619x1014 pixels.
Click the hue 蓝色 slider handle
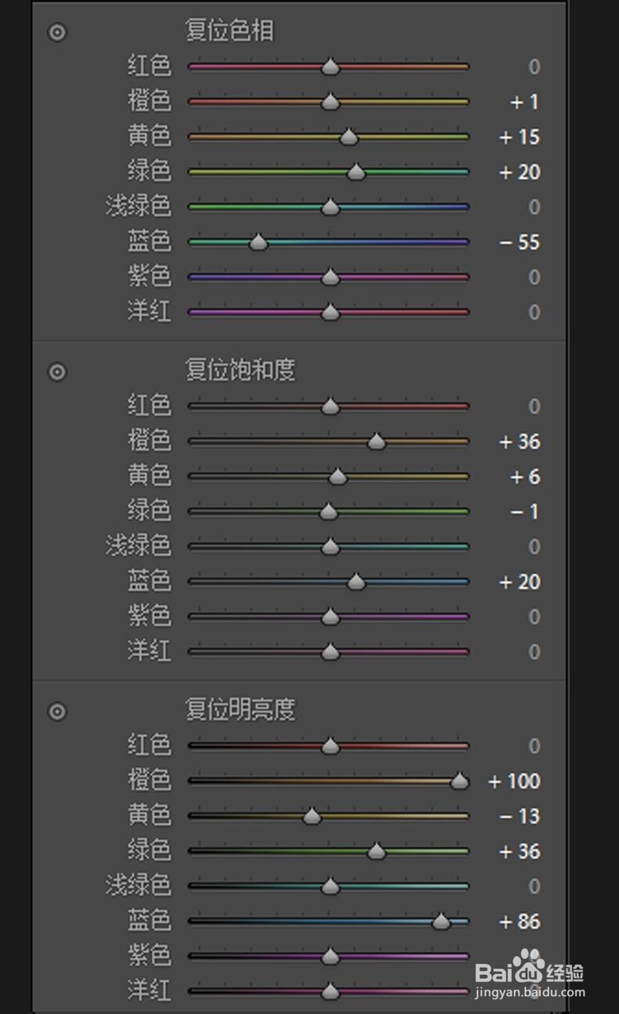tap(259, 243)
